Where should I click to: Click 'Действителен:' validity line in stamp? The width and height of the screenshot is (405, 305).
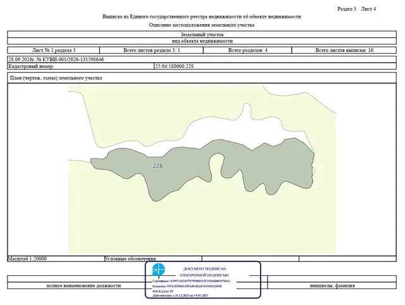click(180, 295)
